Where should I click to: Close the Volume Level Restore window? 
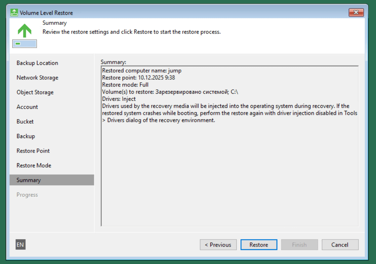[356, 13]
